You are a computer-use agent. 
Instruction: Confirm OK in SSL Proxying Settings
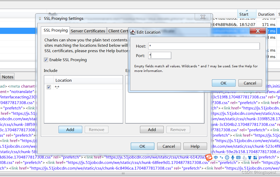[x=143, y=146]
